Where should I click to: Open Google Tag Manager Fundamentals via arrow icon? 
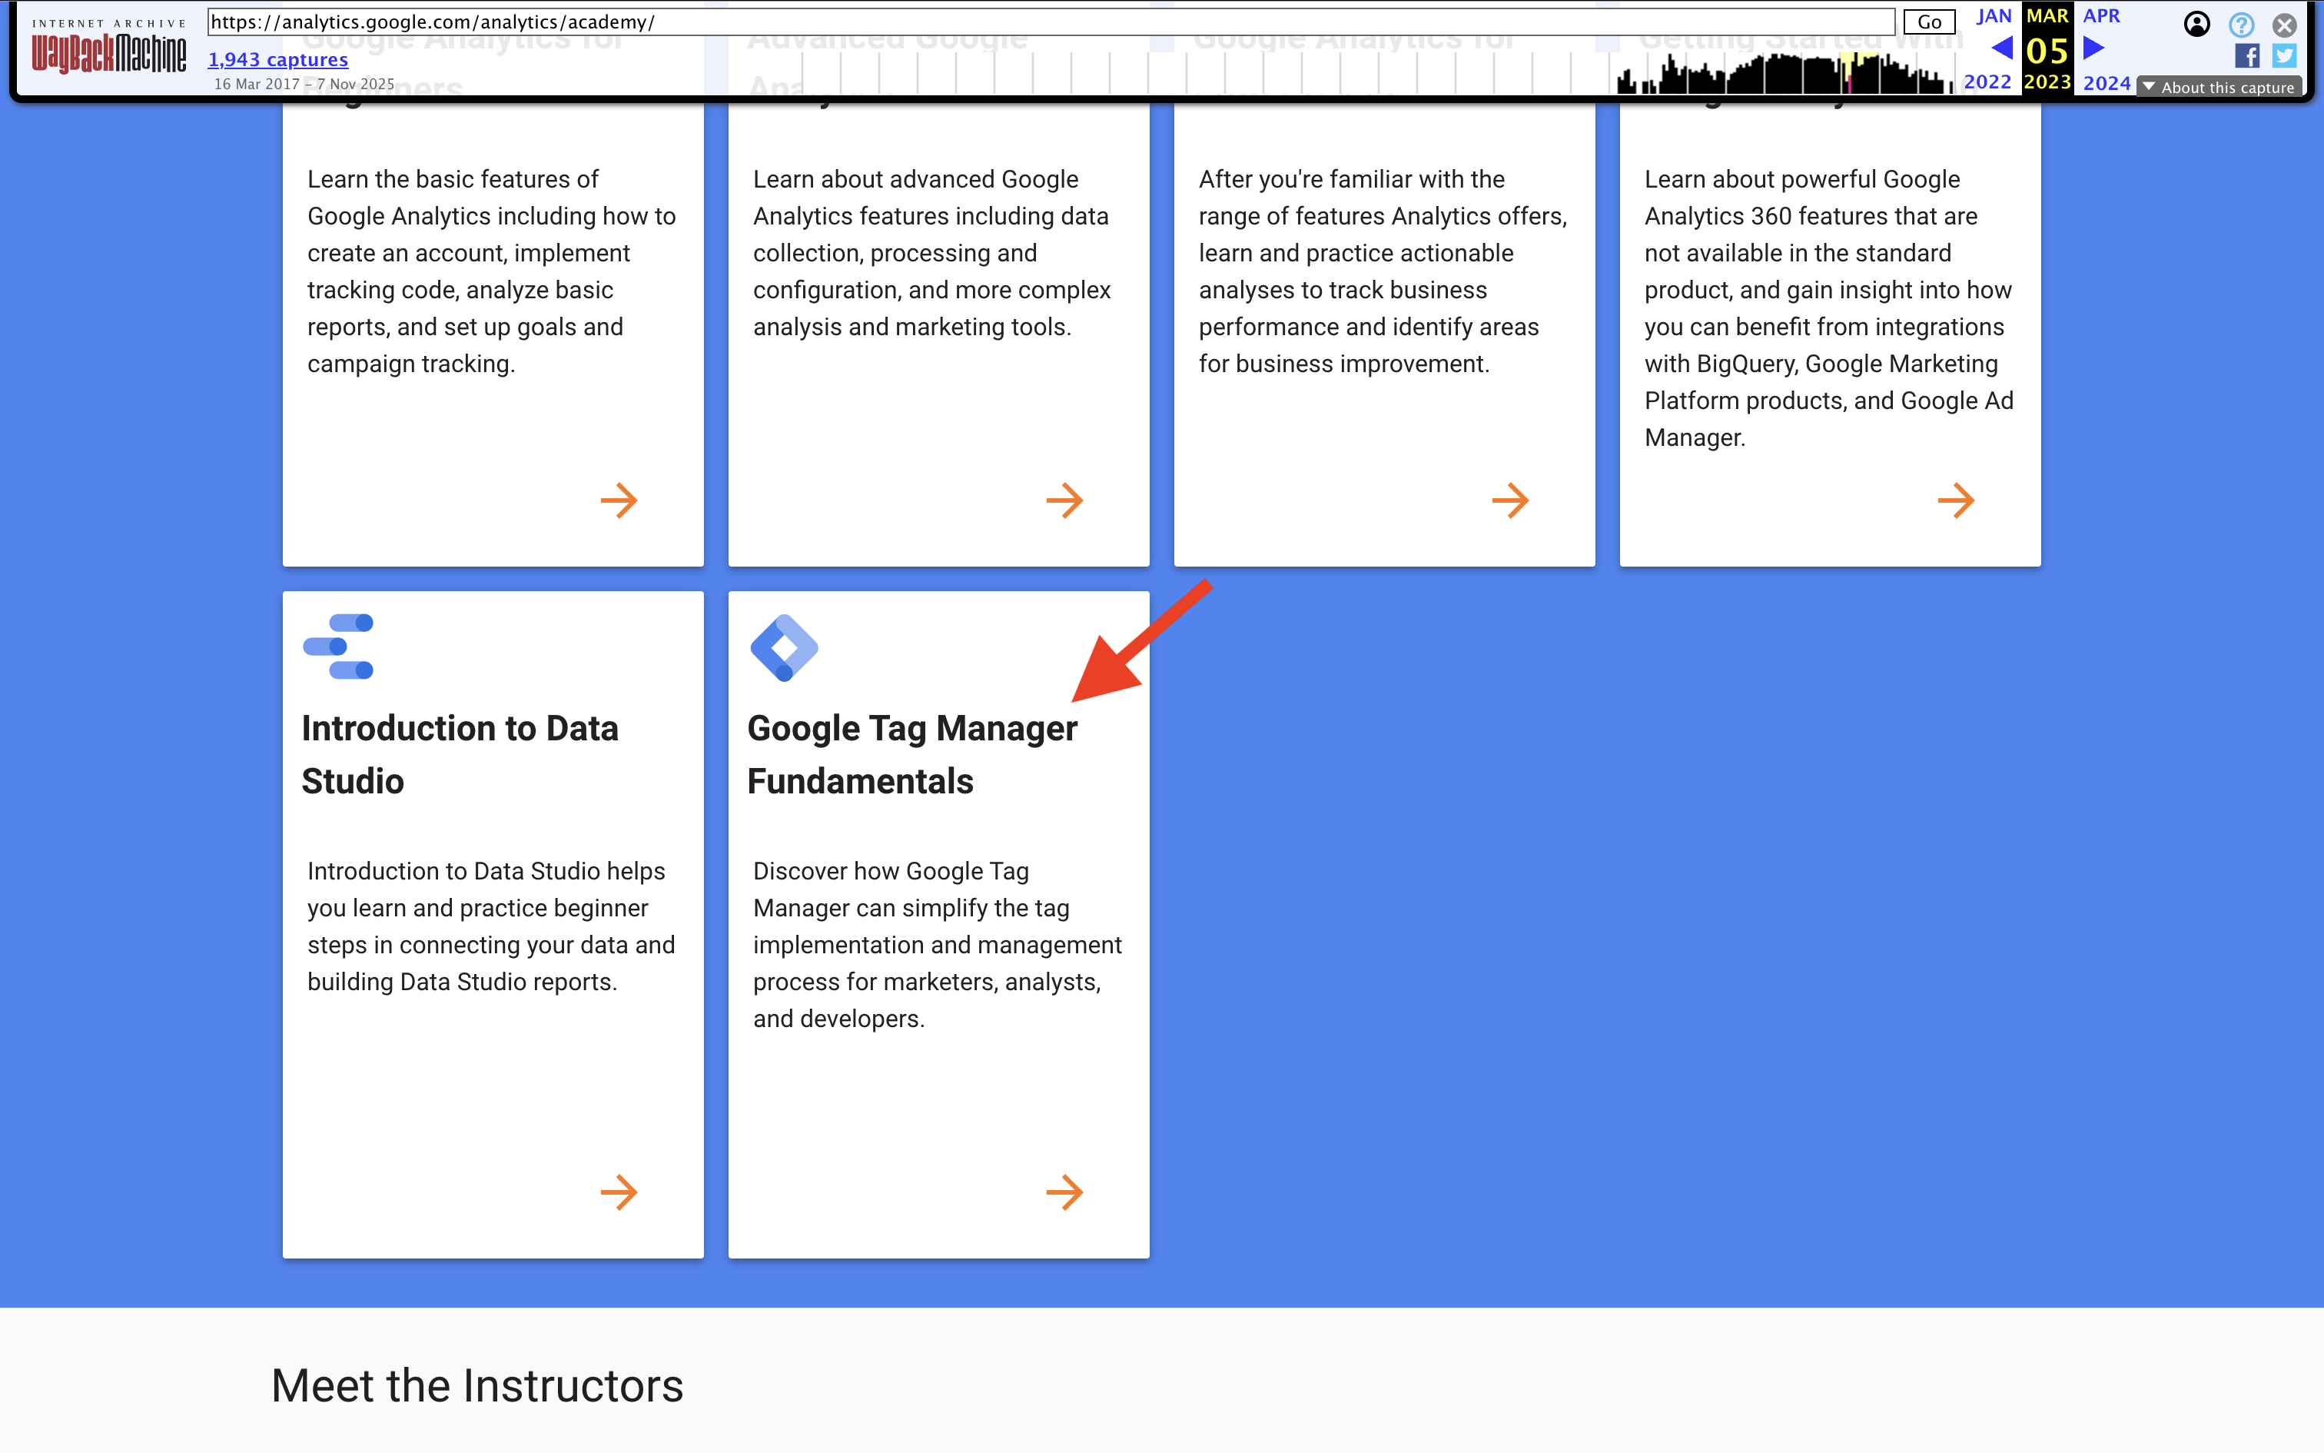1066,1192
